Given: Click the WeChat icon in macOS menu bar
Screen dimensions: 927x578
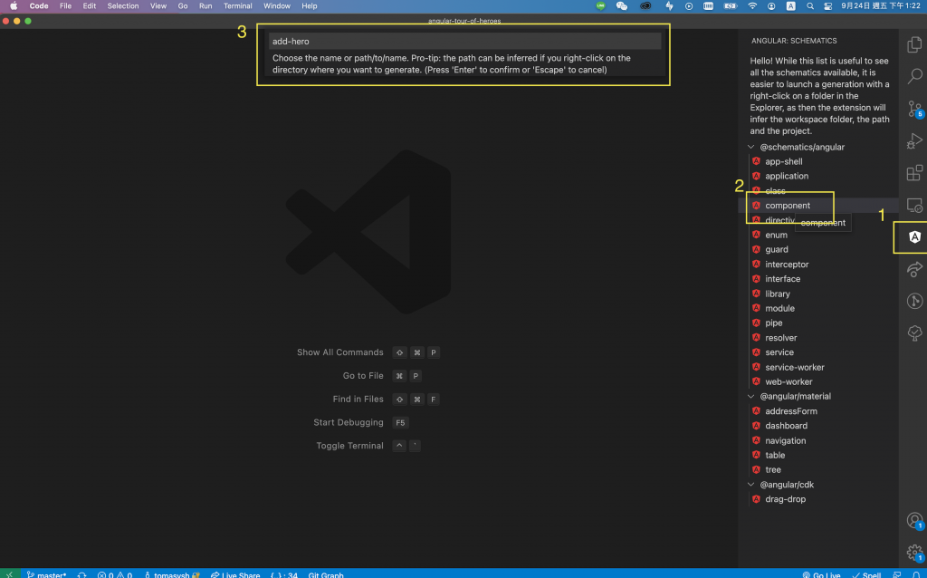Looking at the screenshot, I should click(621, 6).
